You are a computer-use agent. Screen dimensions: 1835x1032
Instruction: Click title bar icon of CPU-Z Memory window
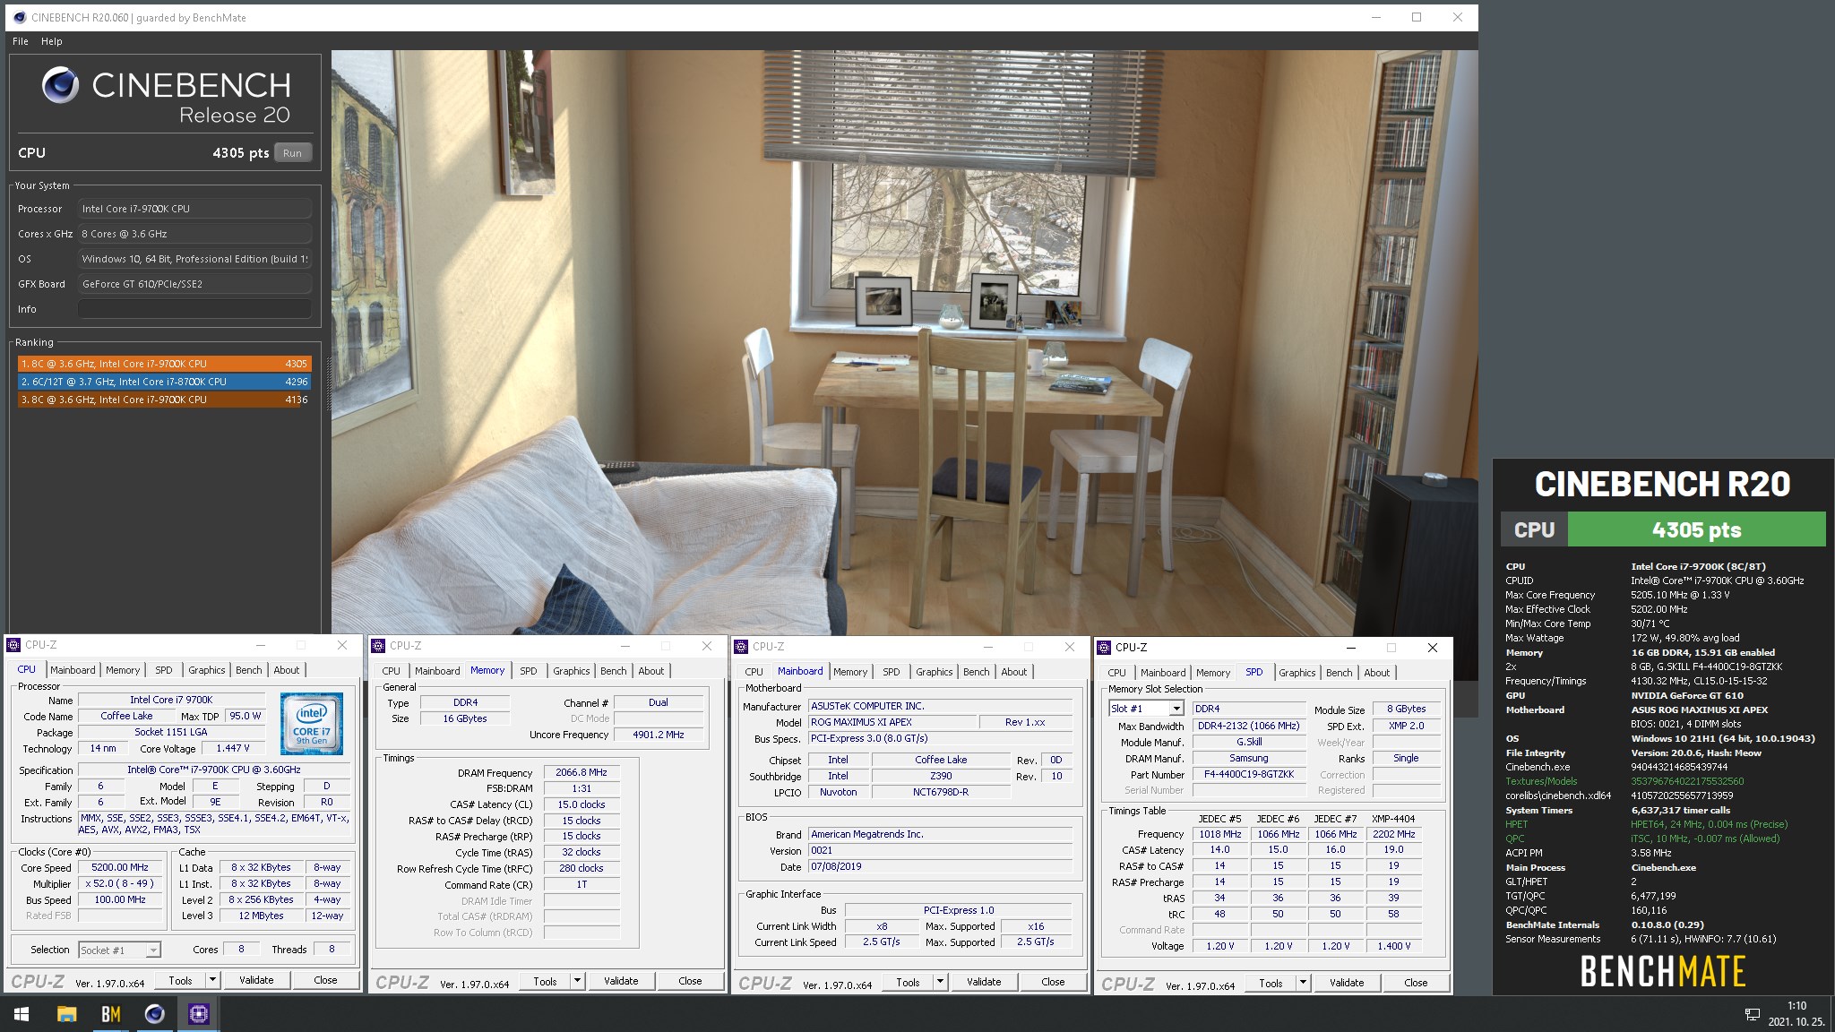click(378, 646)
